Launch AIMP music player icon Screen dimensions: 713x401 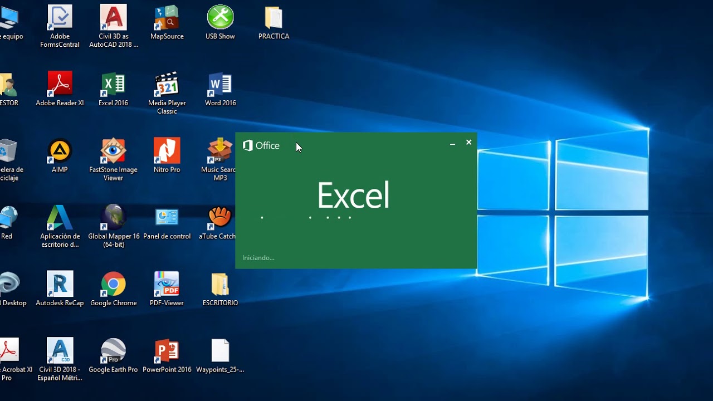[x=60, y=156]
